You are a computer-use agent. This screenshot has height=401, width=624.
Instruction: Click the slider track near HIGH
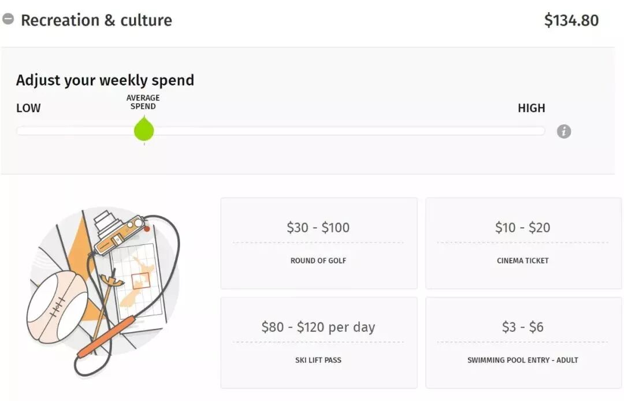532,131
